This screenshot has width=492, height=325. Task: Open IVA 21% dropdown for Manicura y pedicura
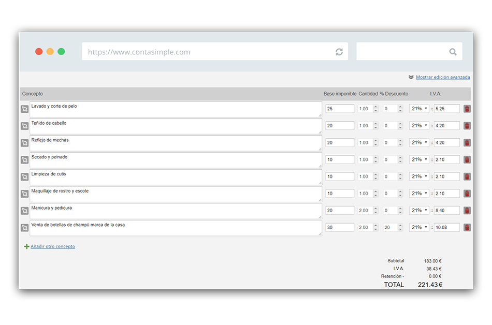click(x=419, y=210)
